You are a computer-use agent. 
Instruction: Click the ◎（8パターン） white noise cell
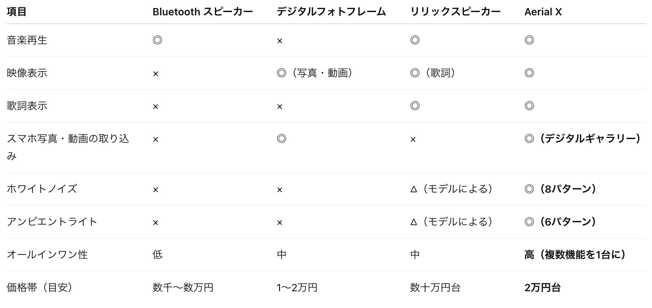[560, 189]
